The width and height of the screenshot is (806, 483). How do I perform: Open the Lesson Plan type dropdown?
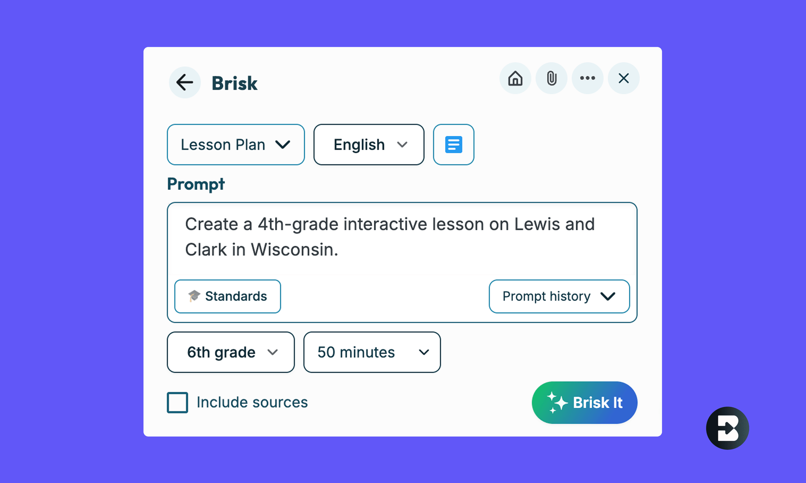pos(235,144)
